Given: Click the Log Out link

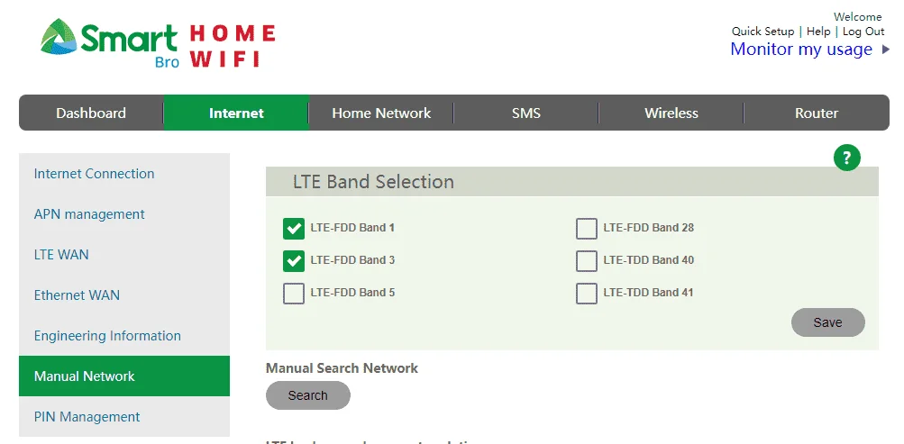Looking at the screenshot, I should pos(863,32).
